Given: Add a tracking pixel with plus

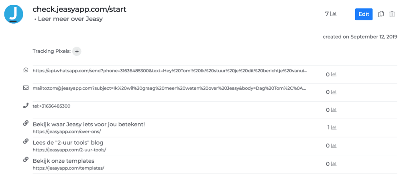Looking at the screenshot, I should pyautogui.click(x=77, y=51).
